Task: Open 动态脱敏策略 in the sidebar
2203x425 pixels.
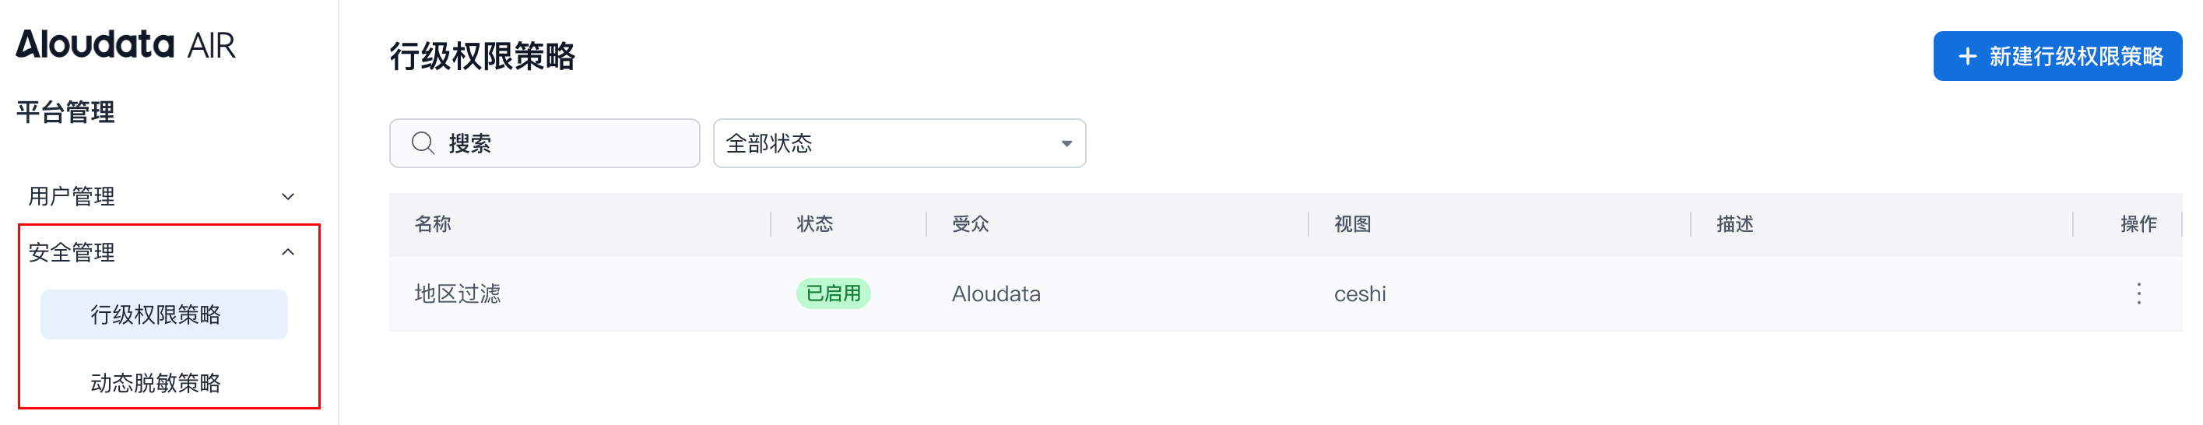Action: pyautogui.click(x=156, y=382)
